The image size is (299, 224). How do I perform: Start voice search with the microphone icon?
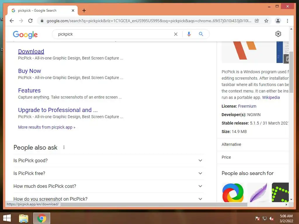[189, 34]
